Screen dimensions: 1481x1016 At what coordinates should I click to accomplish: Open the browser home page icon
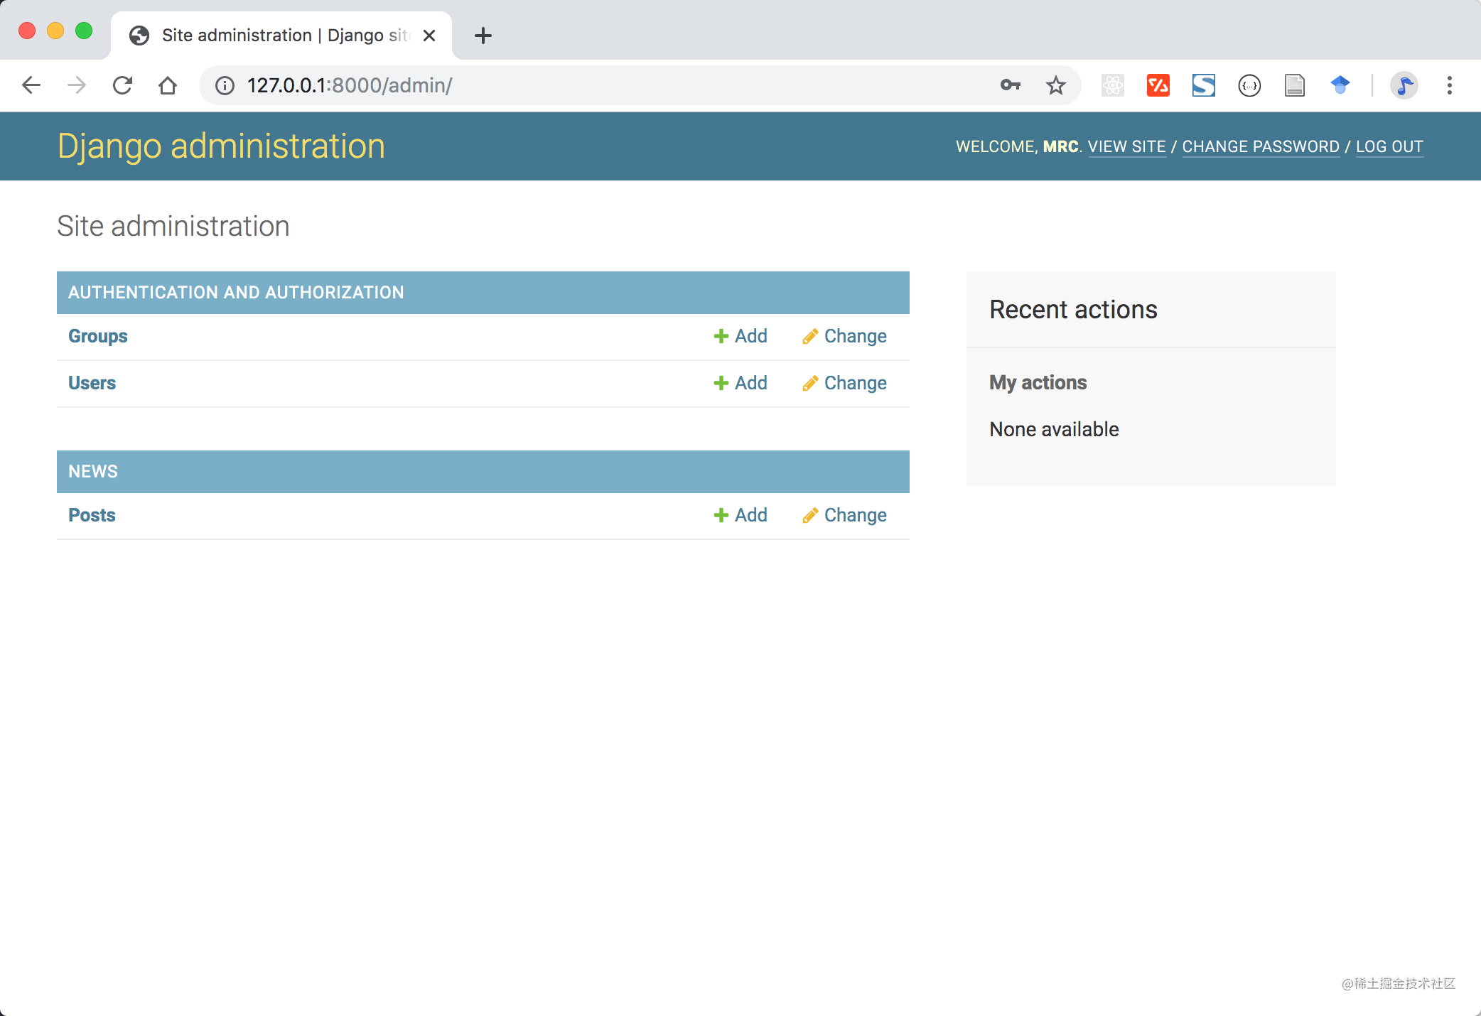pyautogui.click(x=168, y=85)
